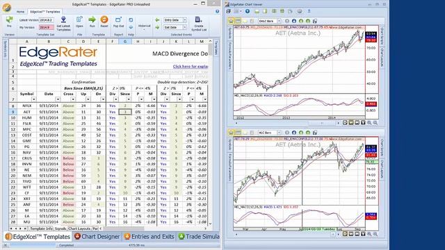The height and width of the screenshot is (250, 445).
Task: Click COST symbol cell
Action: pyautogui.click(x=27, y=135)
